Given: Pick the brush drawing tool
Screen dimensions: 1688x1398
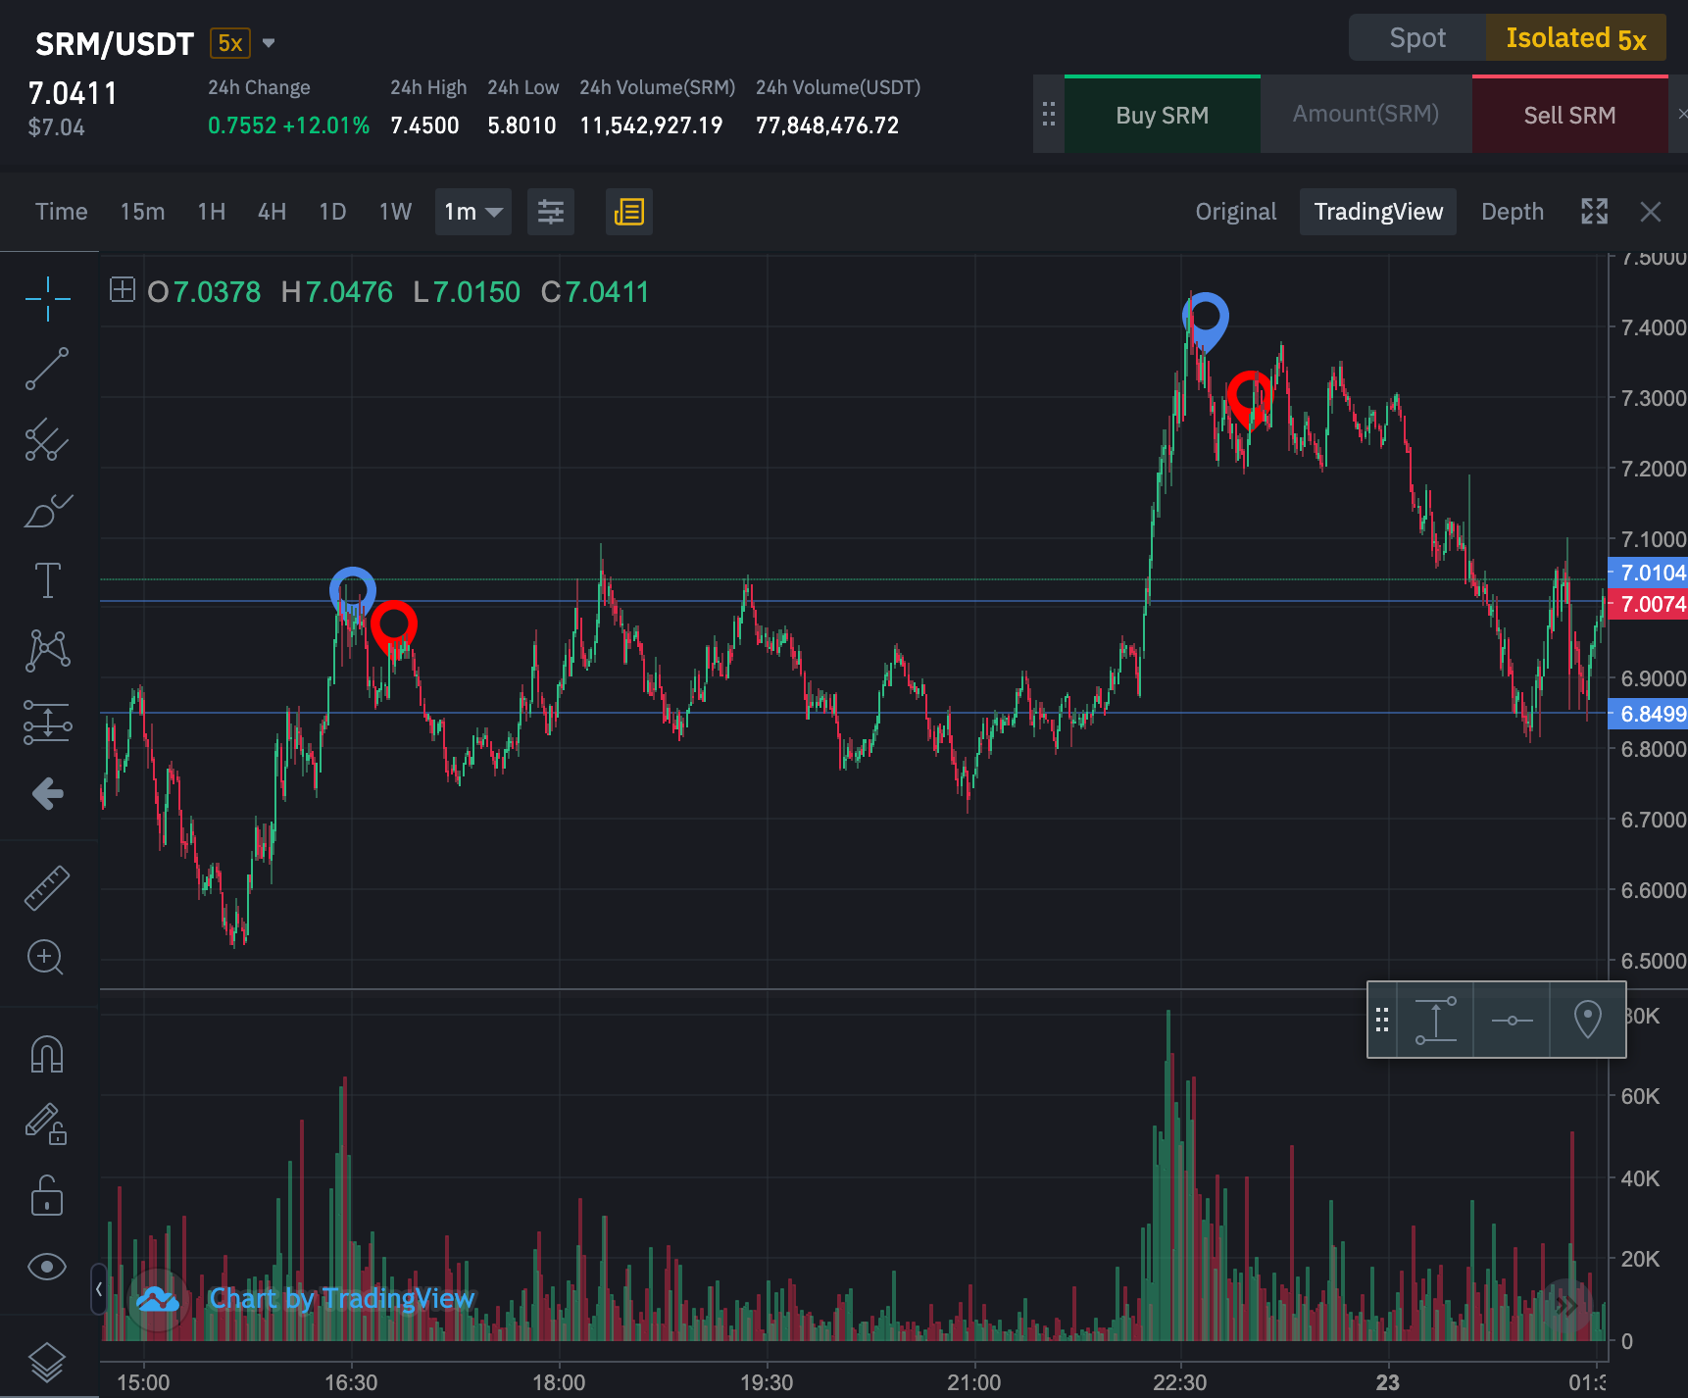Looking at the screenshot, I should pos(47,510).
